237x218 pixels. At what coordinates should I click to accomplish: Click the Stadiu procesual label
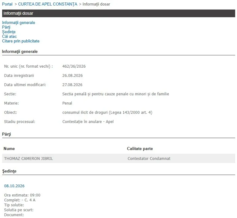coord(20,122)
